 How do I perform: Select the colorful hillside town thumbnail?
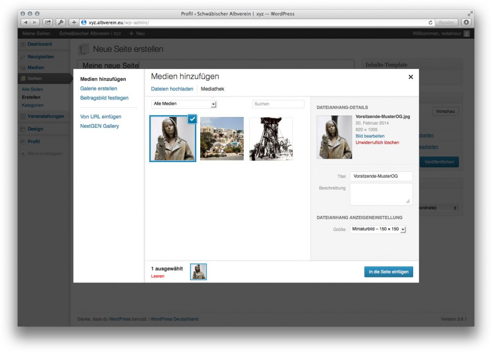tap(222, 139)
